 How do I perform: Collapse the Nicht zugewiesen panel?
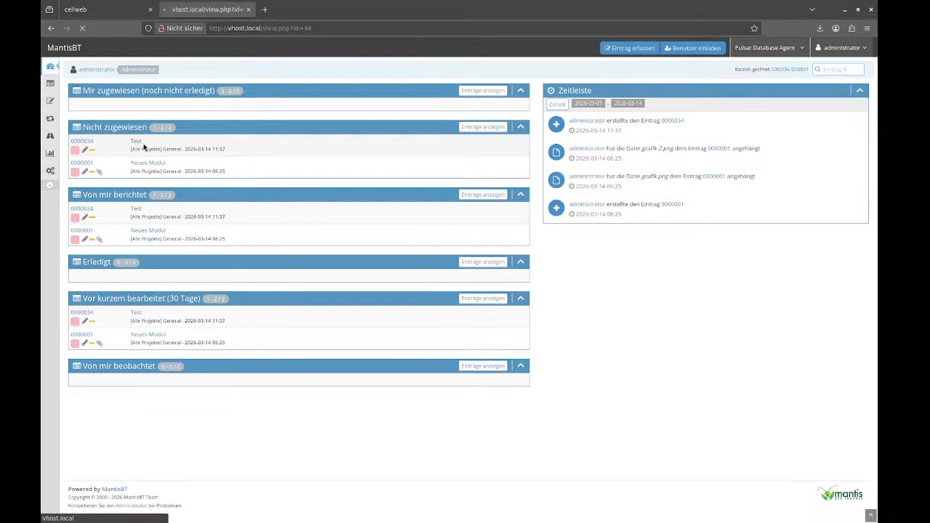[x=520, y=127]
